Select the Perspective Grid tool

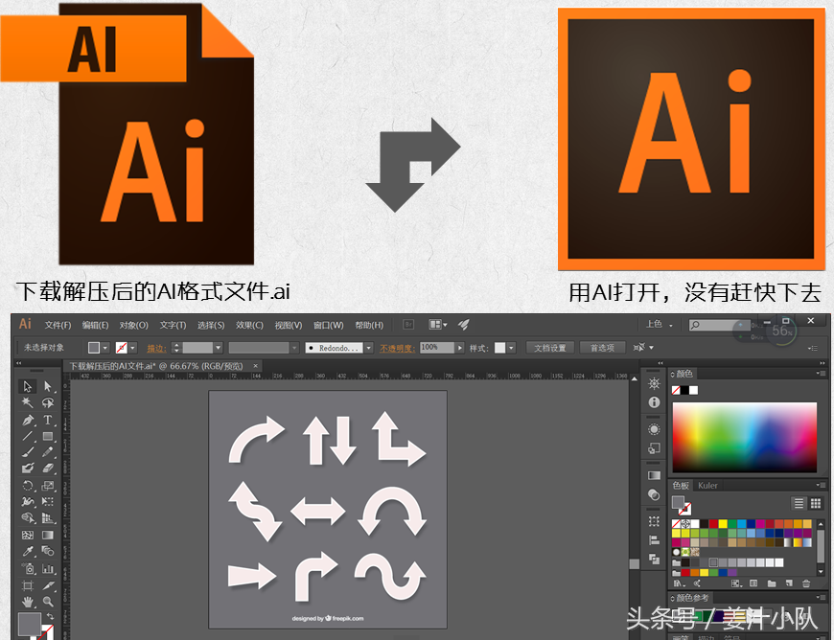point(47,517)
